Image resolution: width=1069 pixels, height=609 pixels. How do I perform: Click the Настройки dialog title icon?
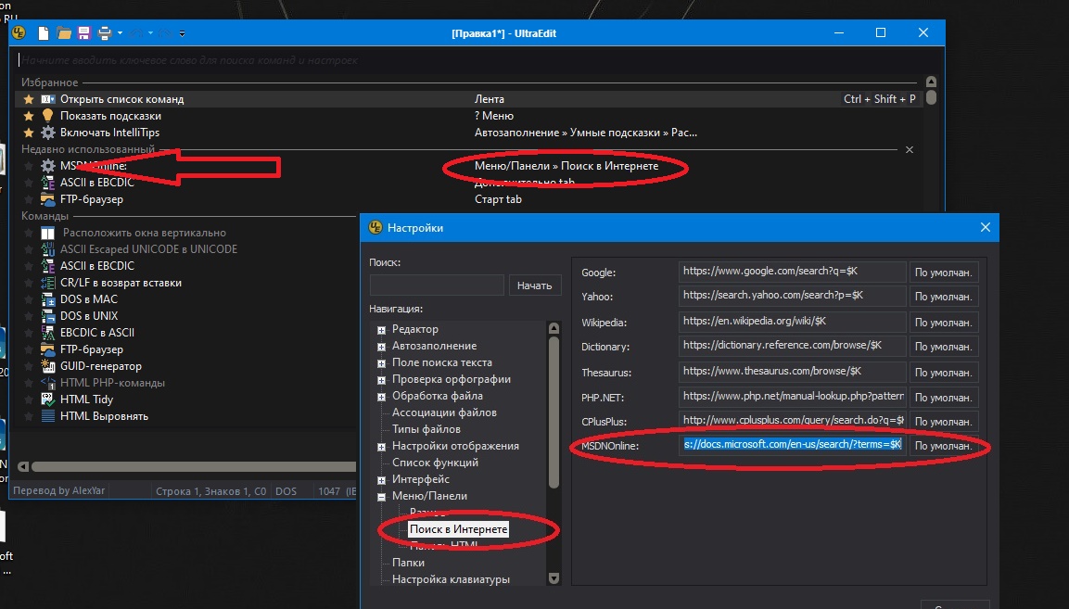coord(375,227)
